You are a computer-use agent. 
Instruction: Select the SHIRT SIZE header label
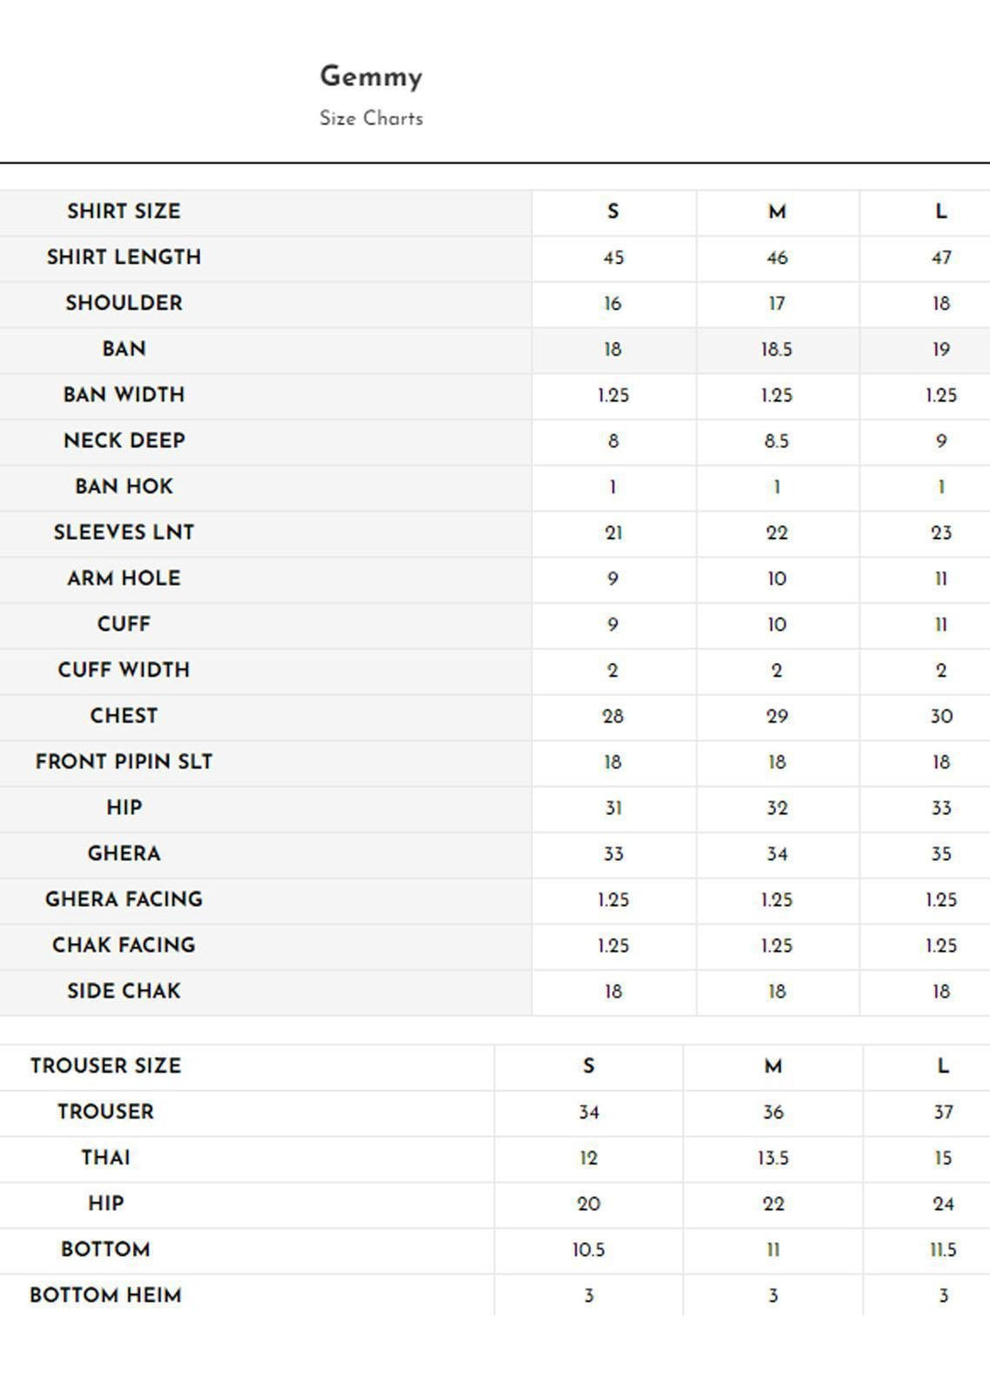[x=124, y=211]
